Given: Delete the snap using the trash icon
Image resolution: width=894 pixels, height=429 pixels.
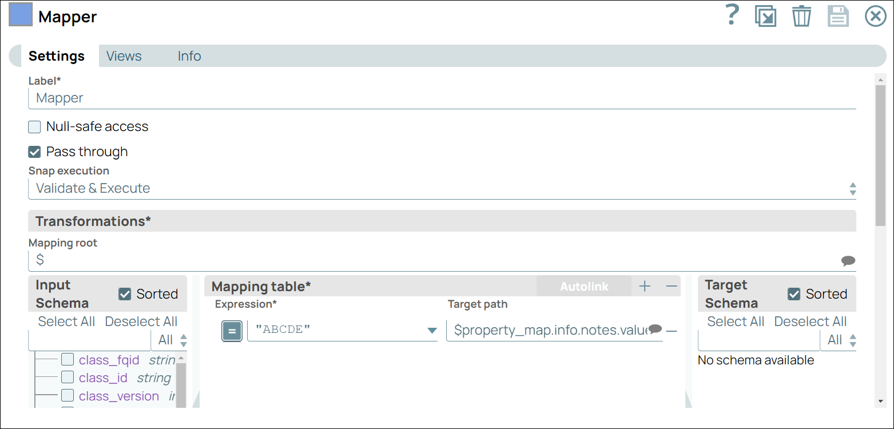Looking at the screenshot, I should (801, 15).
